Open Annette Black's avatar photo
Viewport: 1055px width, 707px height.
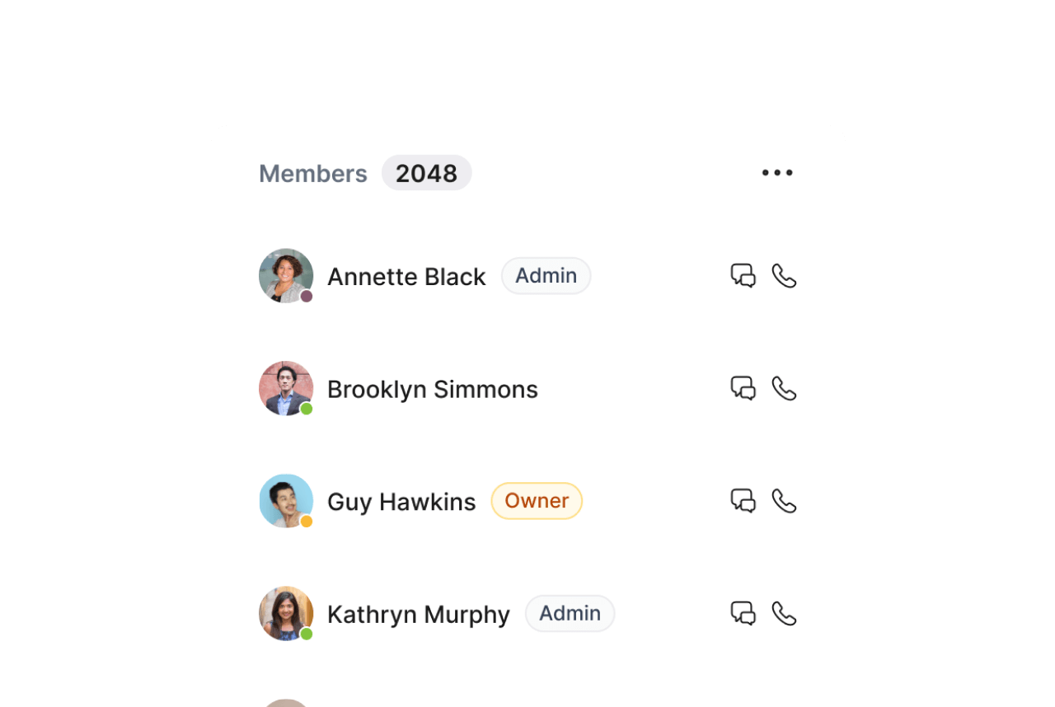point(285,275)
